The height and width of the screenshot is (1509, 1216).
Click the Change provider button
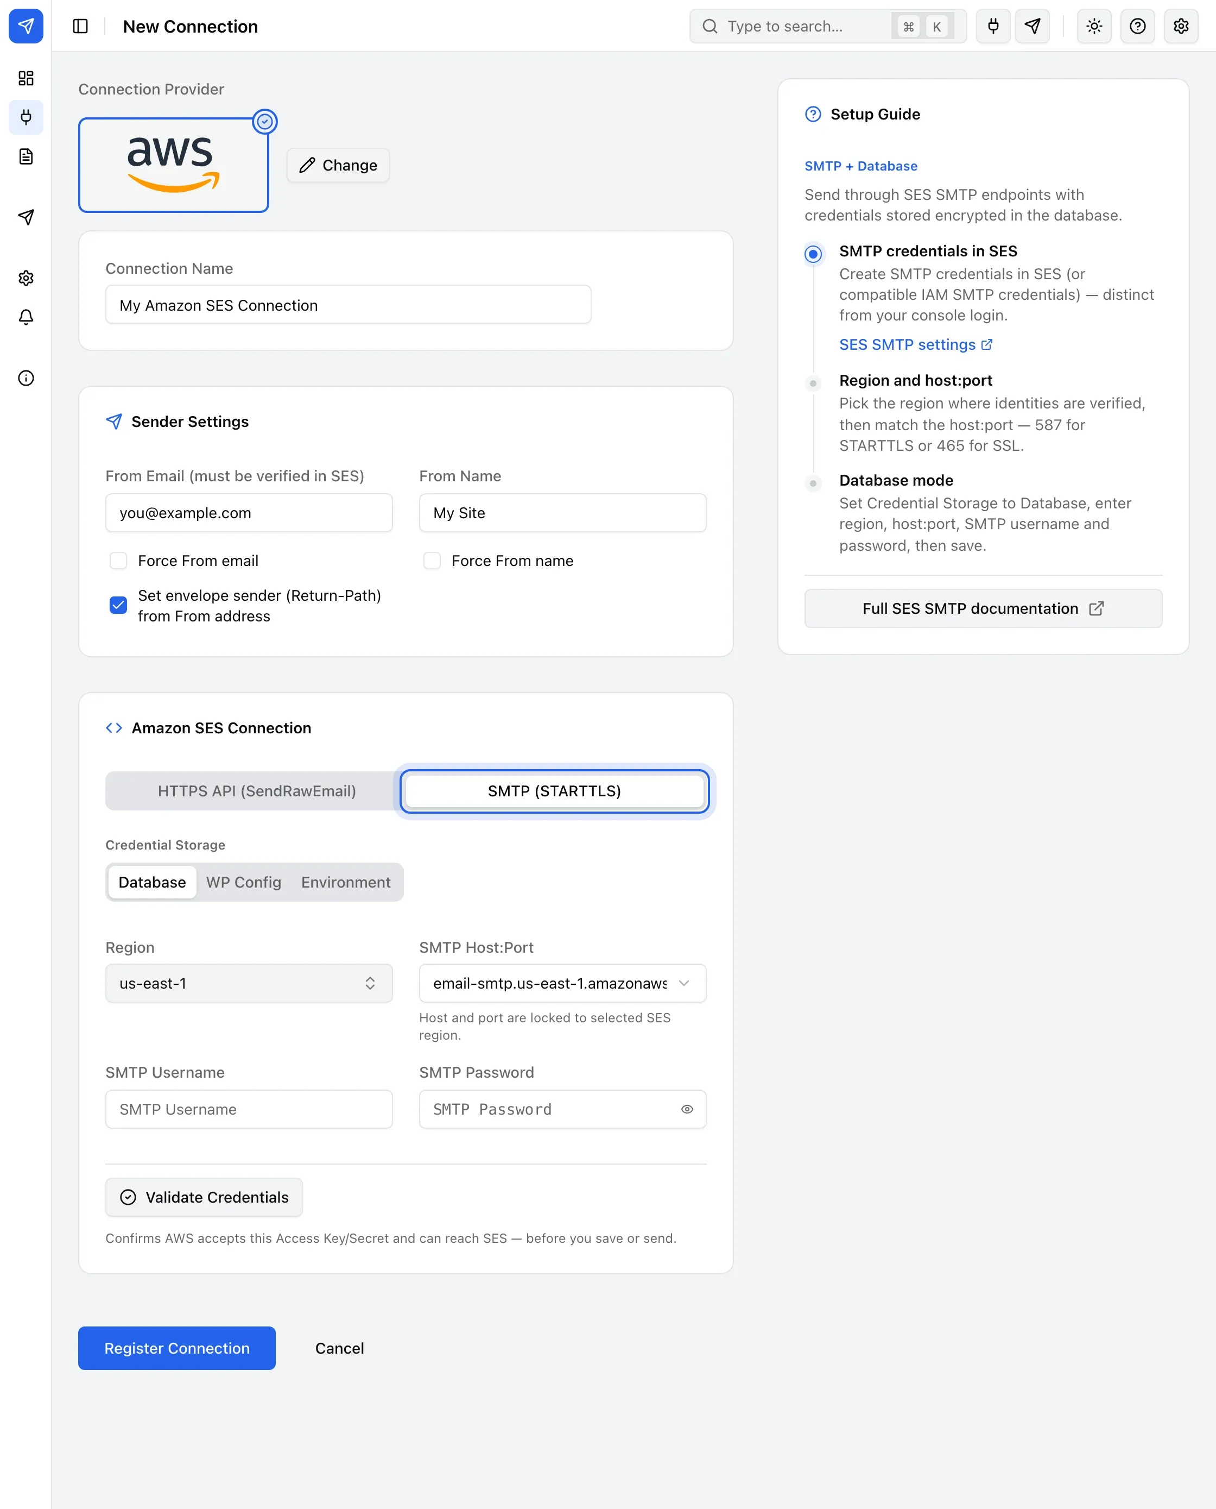tap(338, 166)
